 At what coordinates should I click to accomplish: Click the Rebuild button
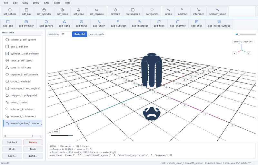click(x=79, y=34)
